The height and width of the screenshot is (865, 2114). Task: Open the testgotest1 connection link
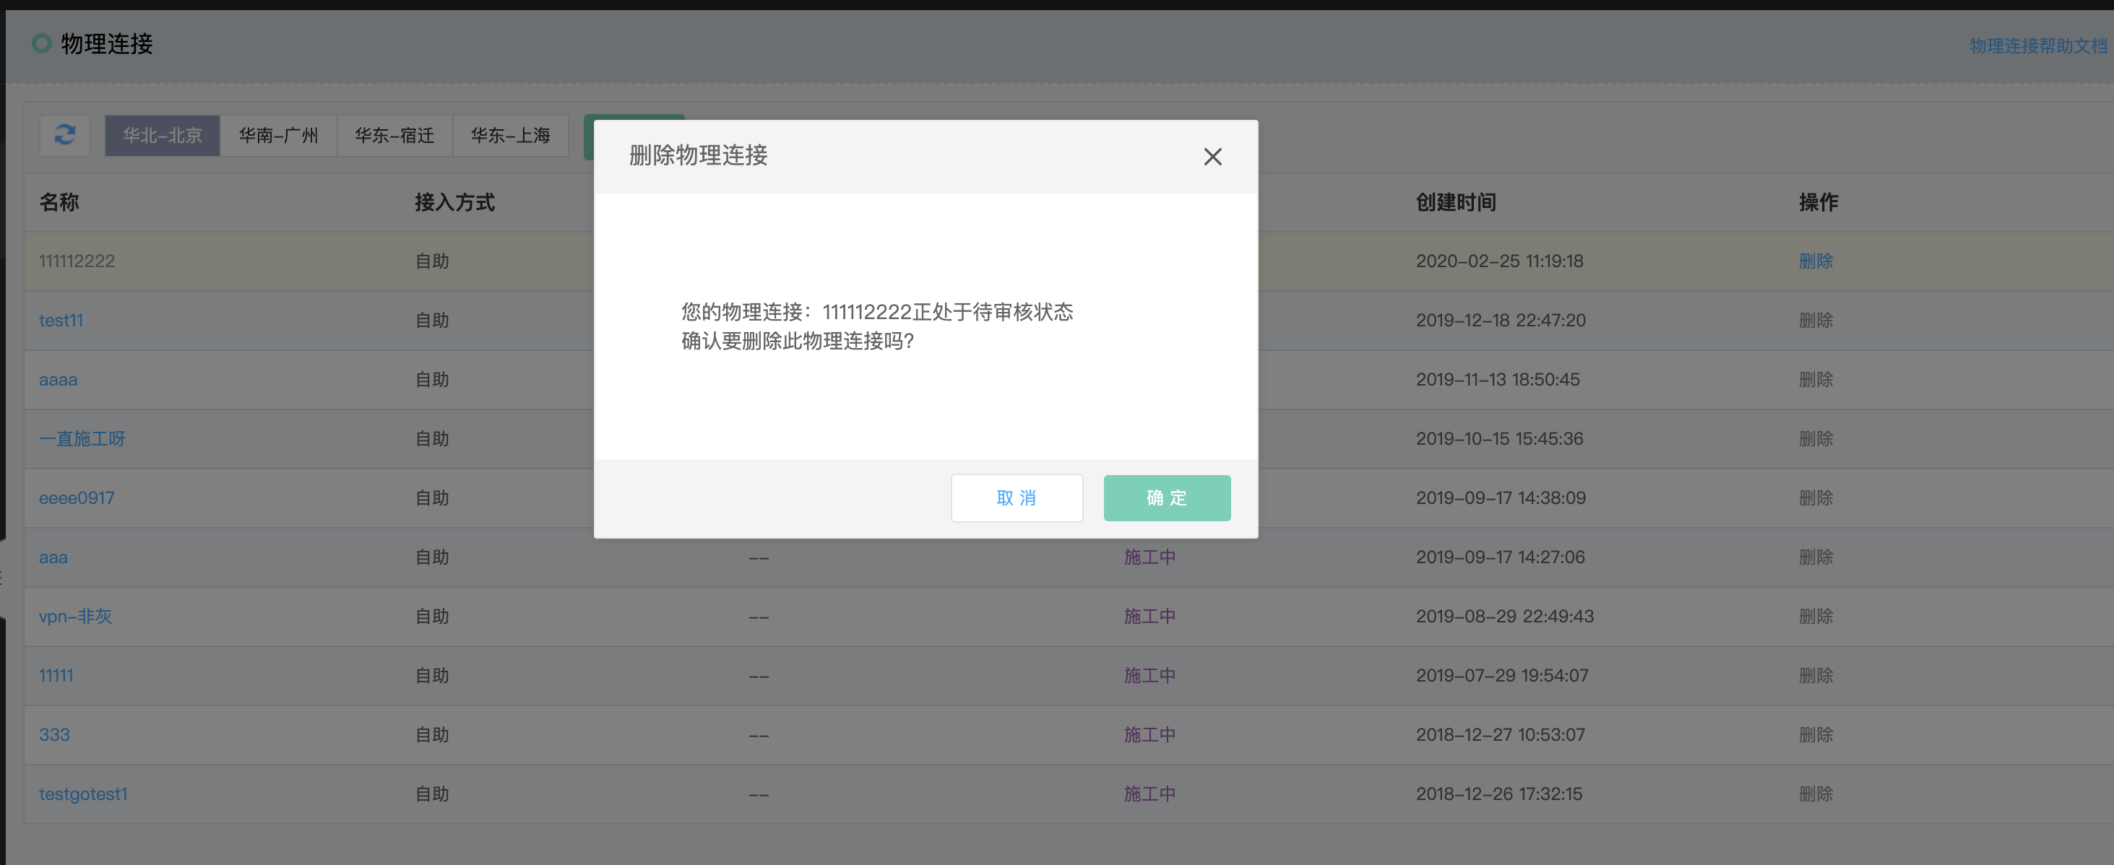tap(83, 794)
